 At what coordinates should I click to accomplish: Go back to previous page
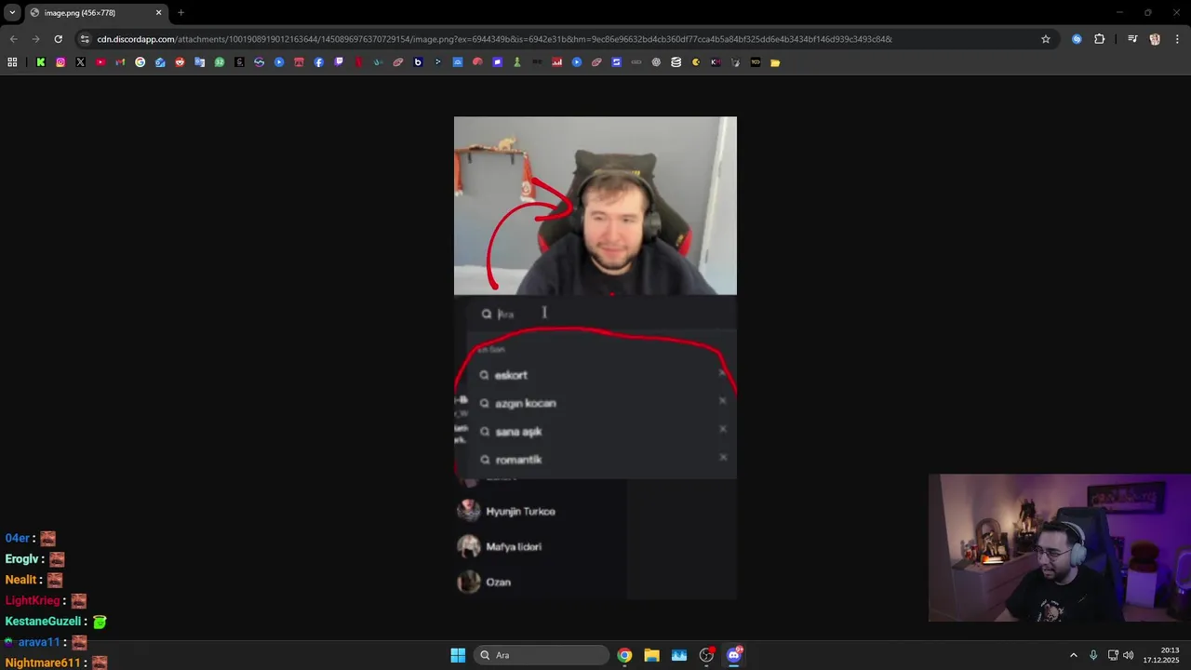click(x=13, y=39)
